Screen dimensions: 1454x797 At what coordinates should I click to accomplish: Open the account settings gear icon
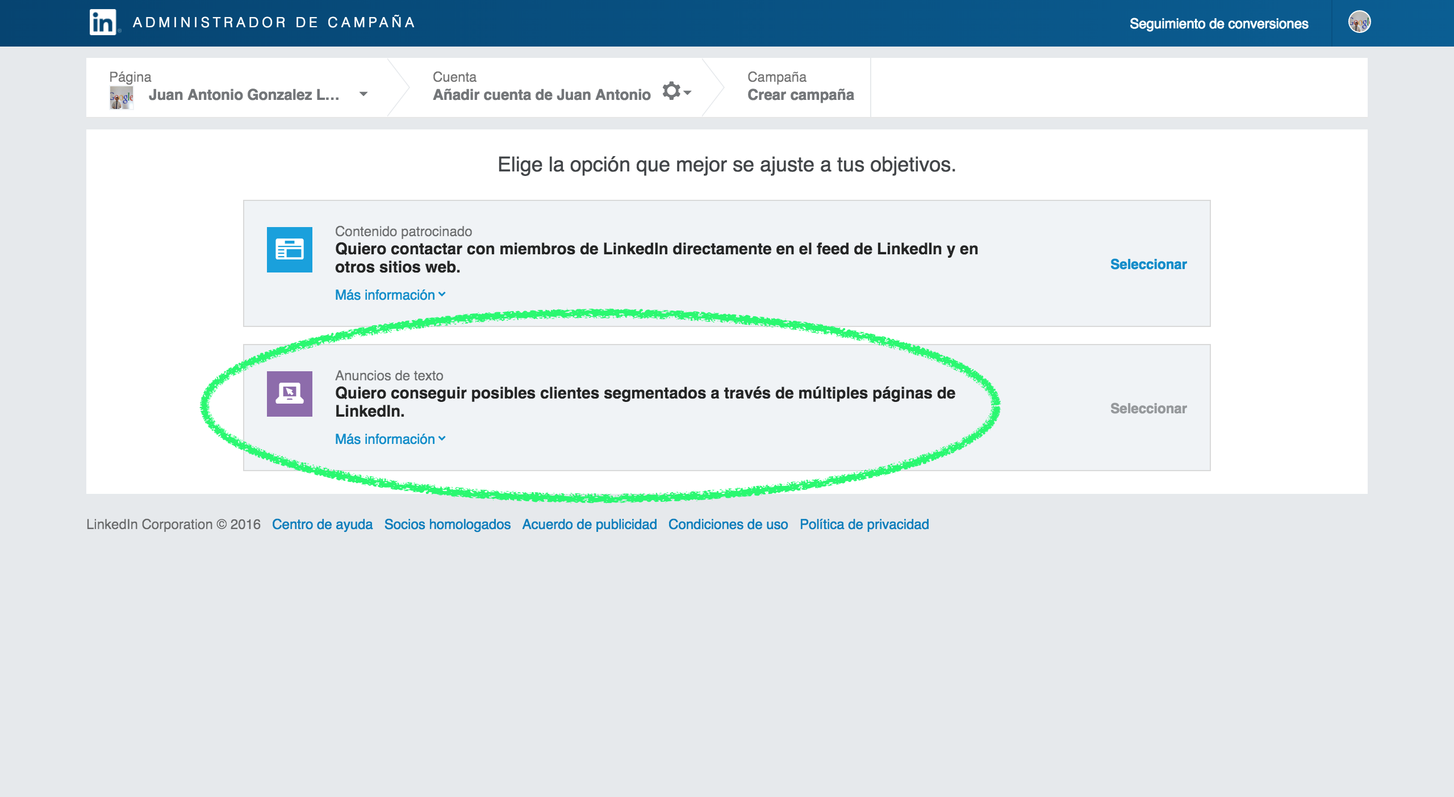coord(676,91)
